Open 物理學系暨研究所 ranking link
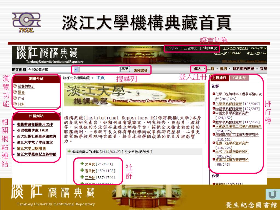280x210 pixels. [x=228, y=109]
